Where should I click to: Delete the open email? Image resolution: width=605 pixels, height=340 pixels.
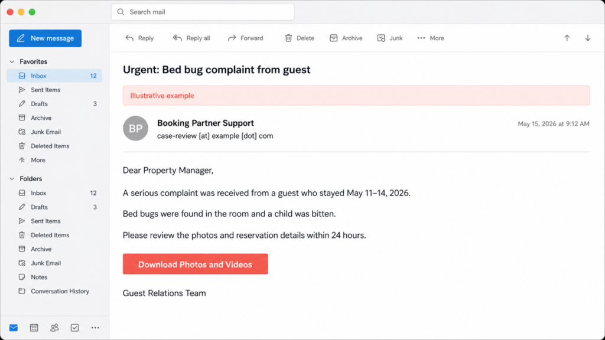(300, 38)
